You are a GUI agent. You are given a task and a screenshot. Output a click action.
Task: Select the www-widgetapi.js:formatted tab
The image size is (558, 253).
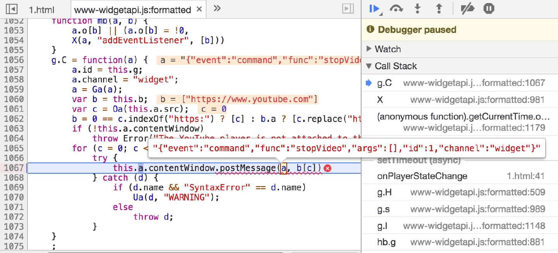click(132, 10)
